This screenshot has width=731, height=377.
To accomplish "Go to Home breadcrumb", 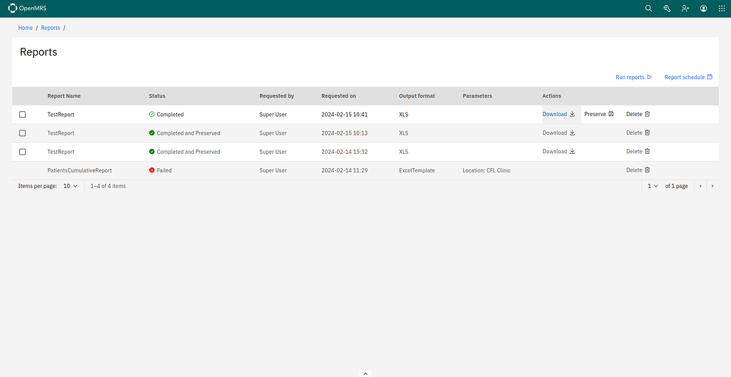I will [26, 28].
